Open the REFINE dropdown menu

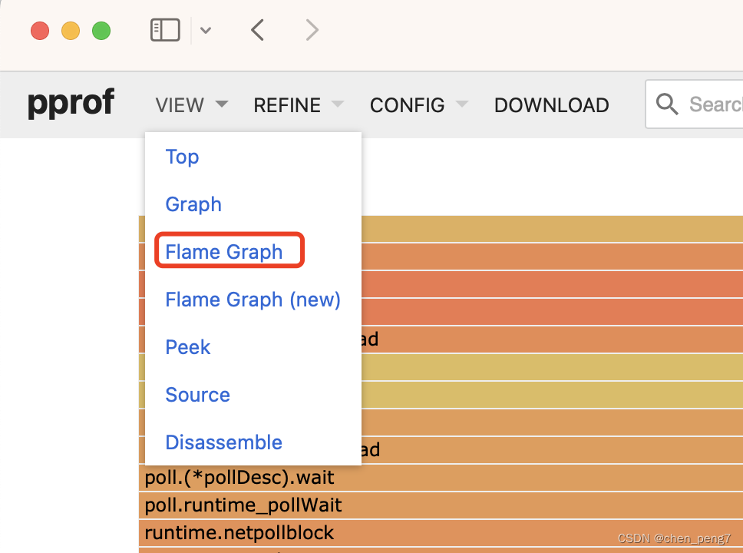click(x=299, y=104)
